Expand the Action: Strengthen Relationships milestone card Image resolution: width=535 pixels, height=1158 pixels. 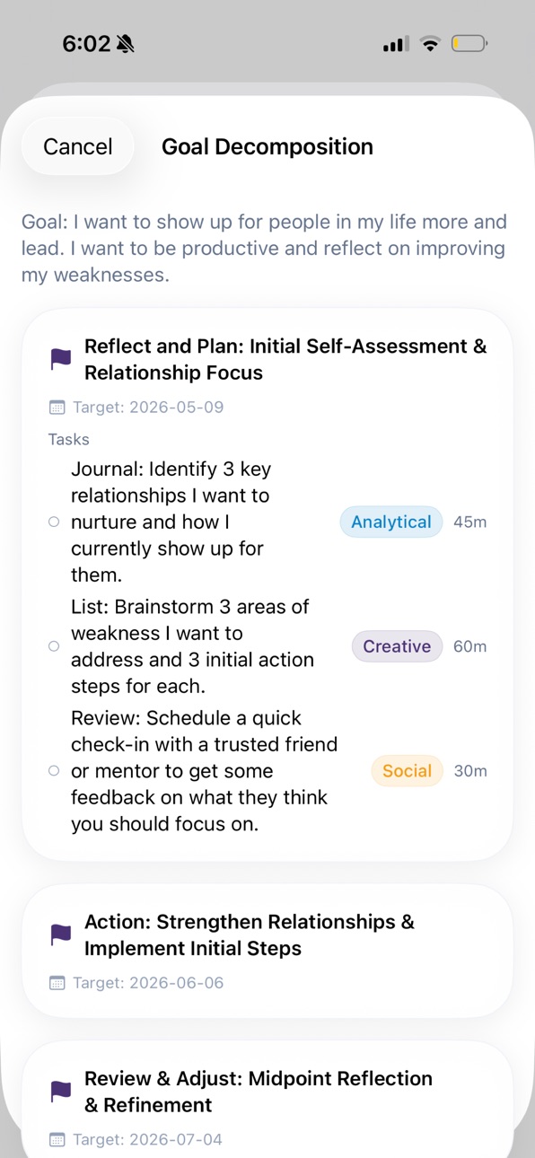(267, 952)
